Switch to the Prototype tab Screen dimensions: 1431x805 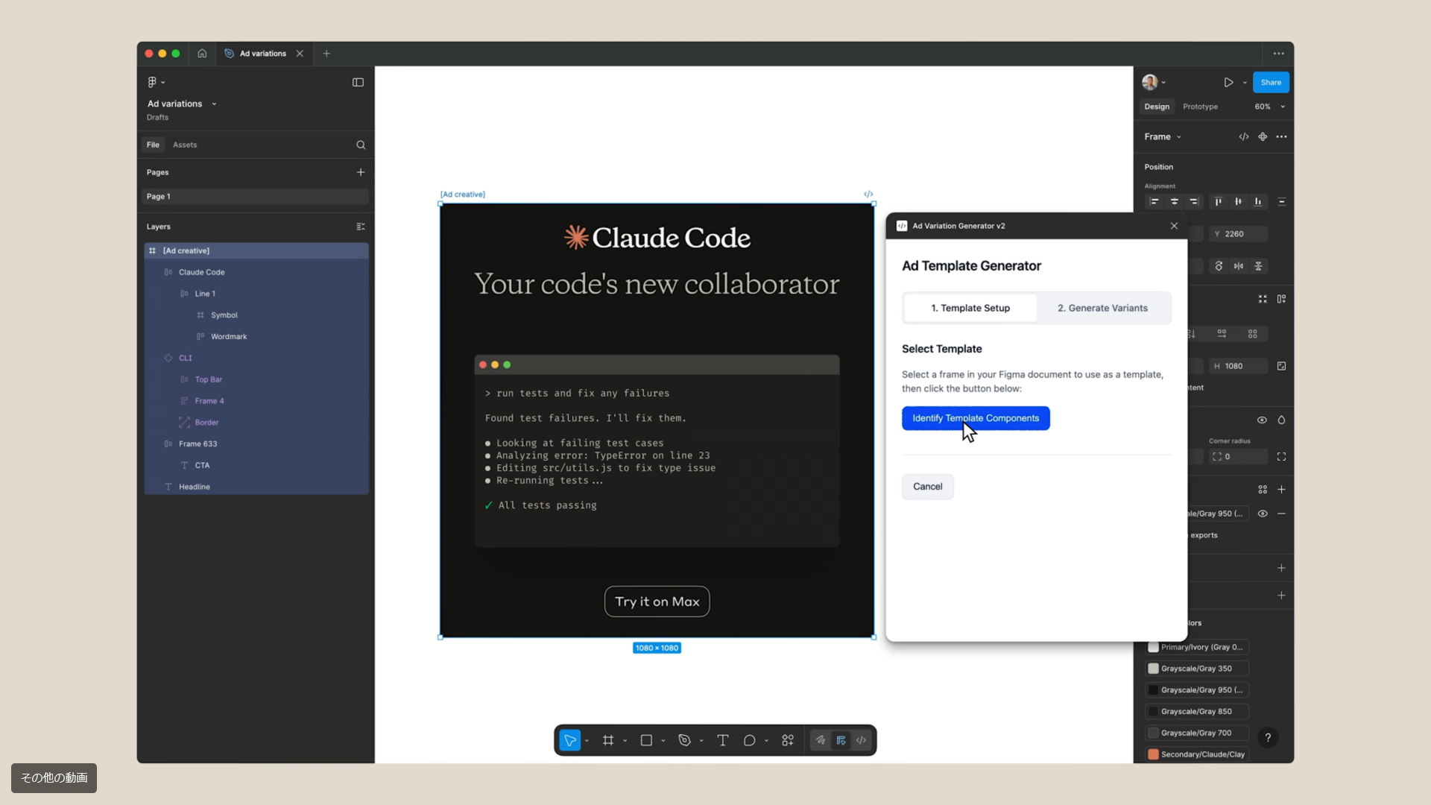[x=1200, y=107]
